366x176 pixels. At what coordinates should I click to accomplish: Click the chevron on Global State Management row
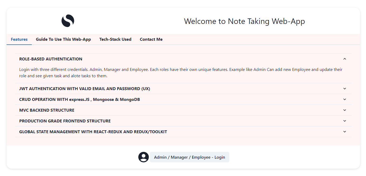pos(345,132)
